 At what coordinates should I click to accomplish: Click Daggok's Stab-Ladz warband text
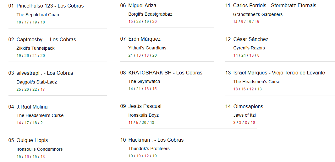tap(36, 82)
